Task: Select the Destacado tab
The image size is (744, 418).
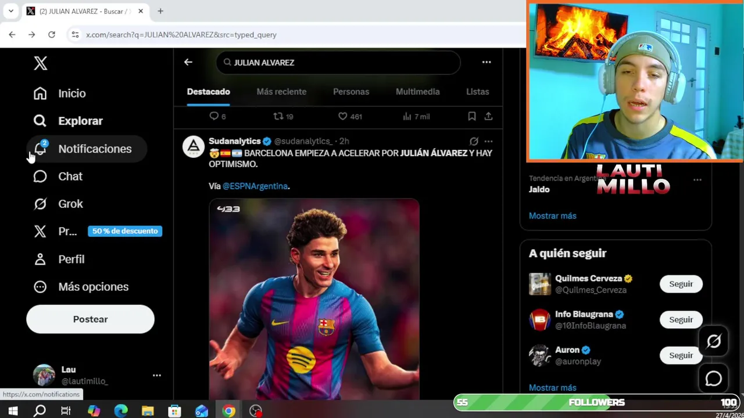Action: tap(208, 92)
